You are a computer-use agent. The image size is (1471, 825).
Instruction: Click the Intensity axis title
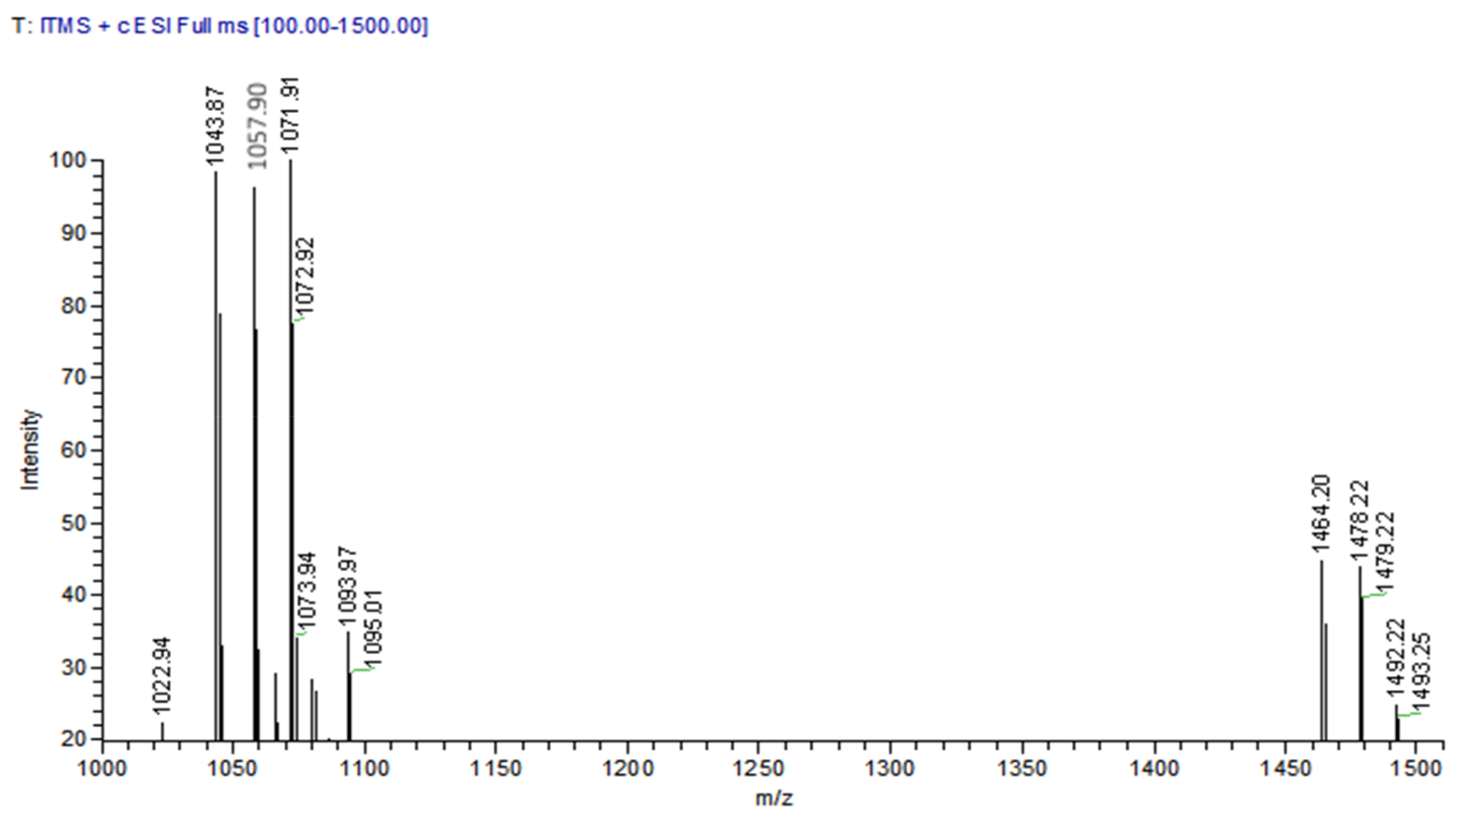pos(30,449)
